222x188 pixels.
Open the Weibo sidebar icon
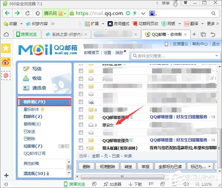point(6,62)
